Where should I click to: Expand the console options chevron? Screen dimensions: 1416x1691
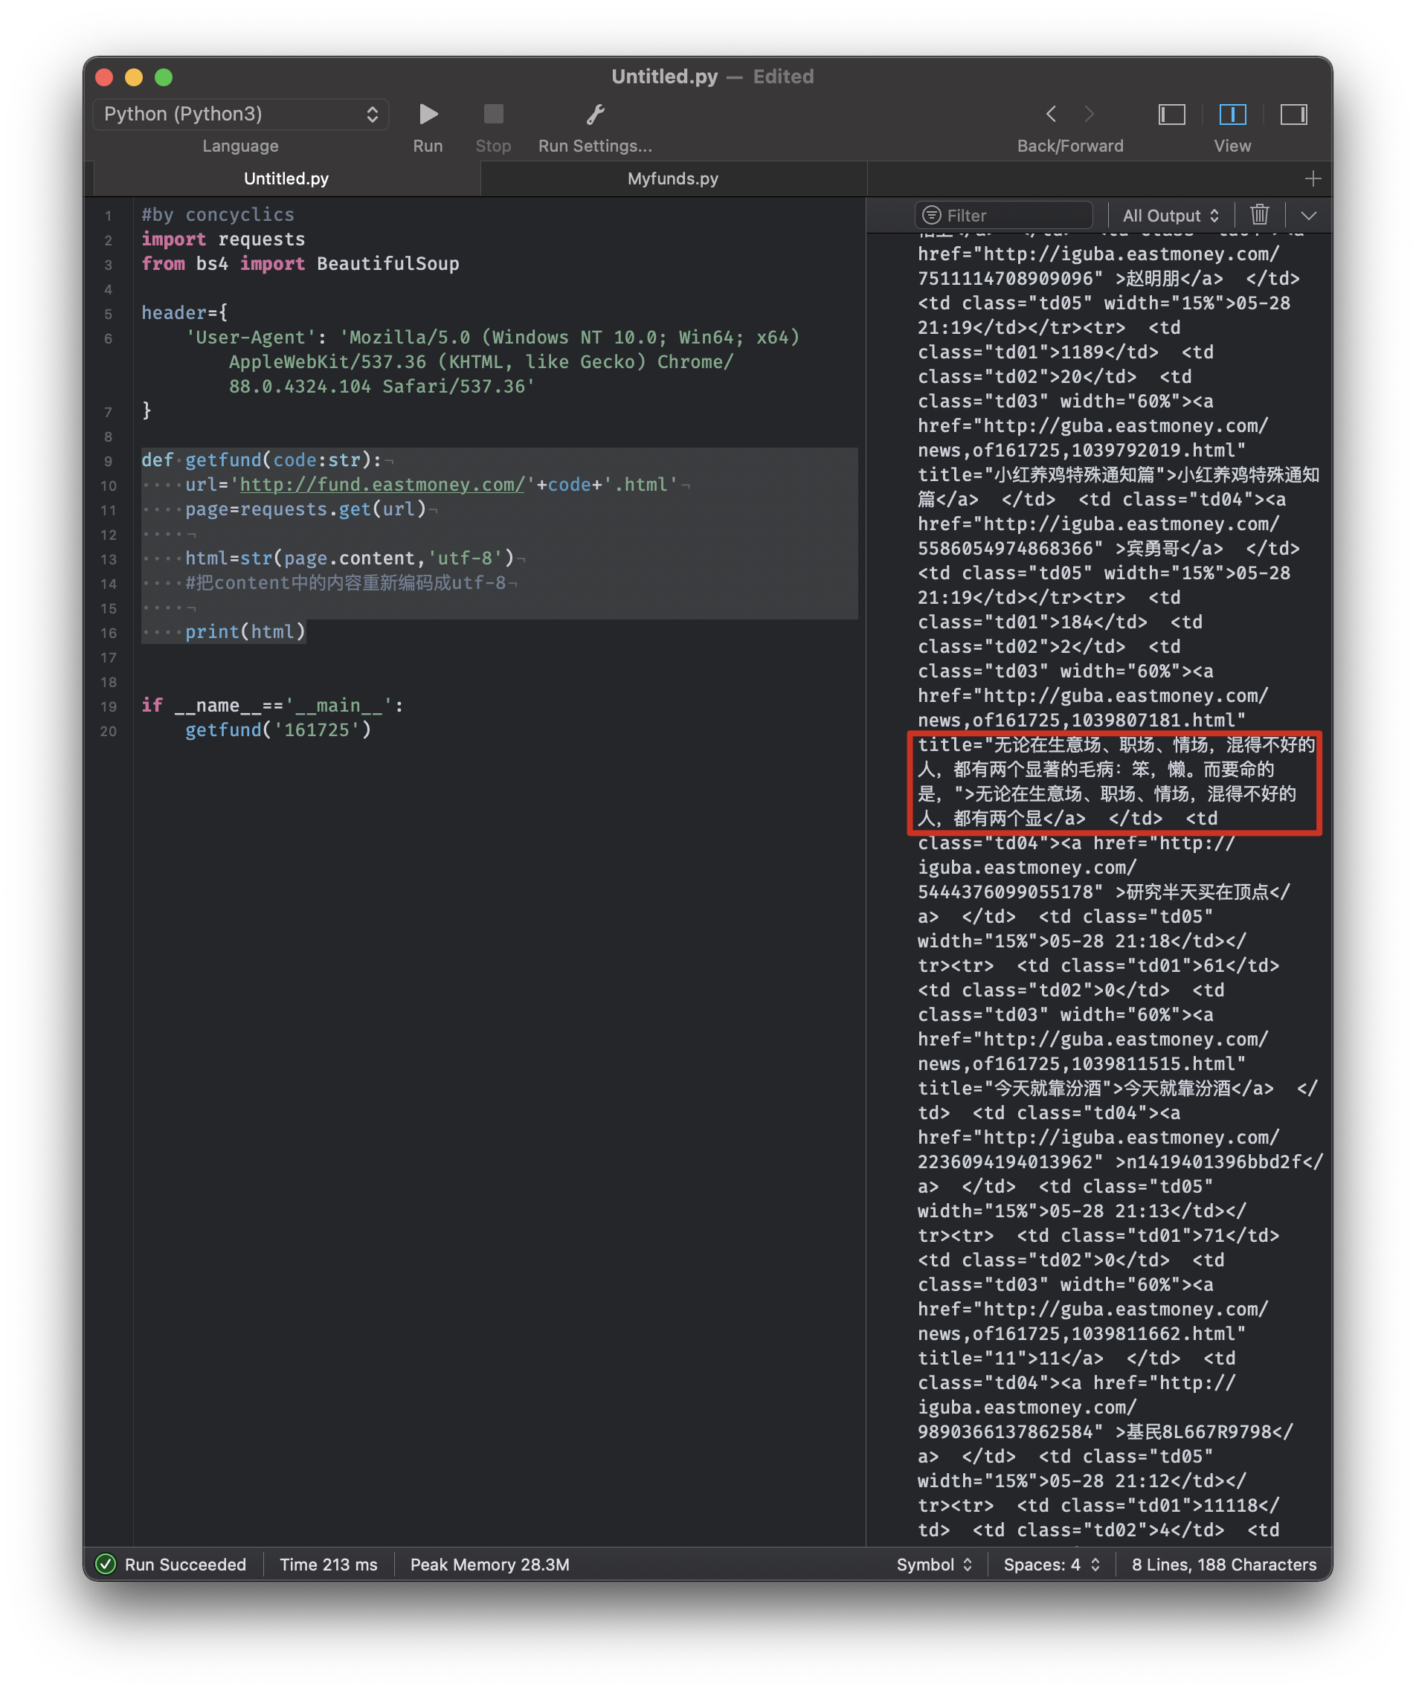[1309, 215]
